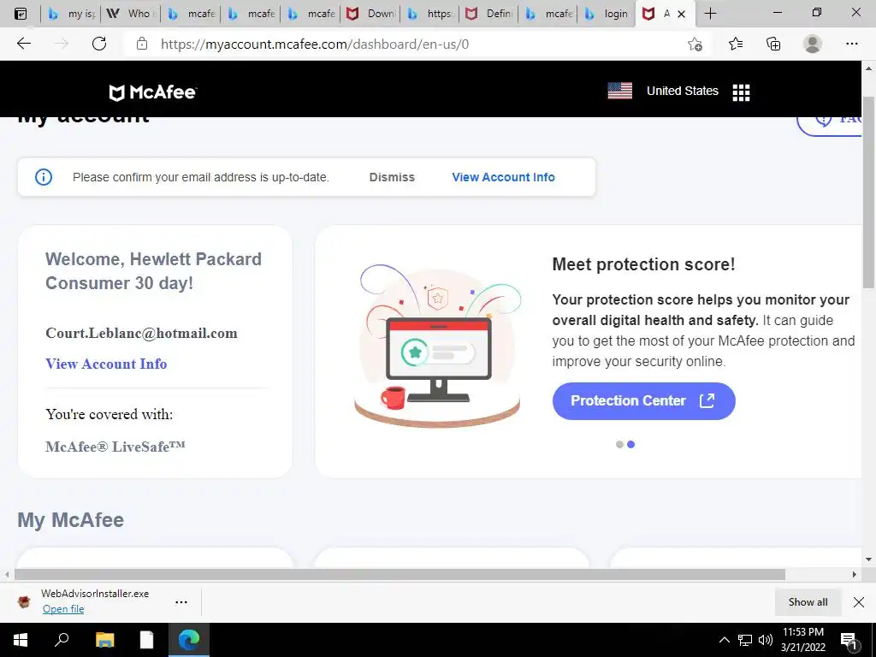Screen dimensions: 876x657
Task: Switch to the 'login' tab
Action: [x=607, y=14]
